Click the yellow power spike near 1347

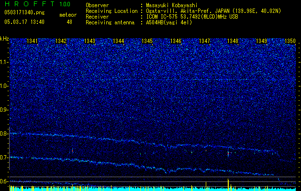pyautogui.click(x=206, y=186)
